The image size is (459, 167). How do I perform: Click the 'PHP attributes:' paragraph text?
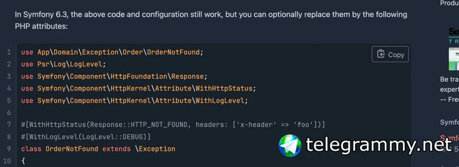[41, 26]
